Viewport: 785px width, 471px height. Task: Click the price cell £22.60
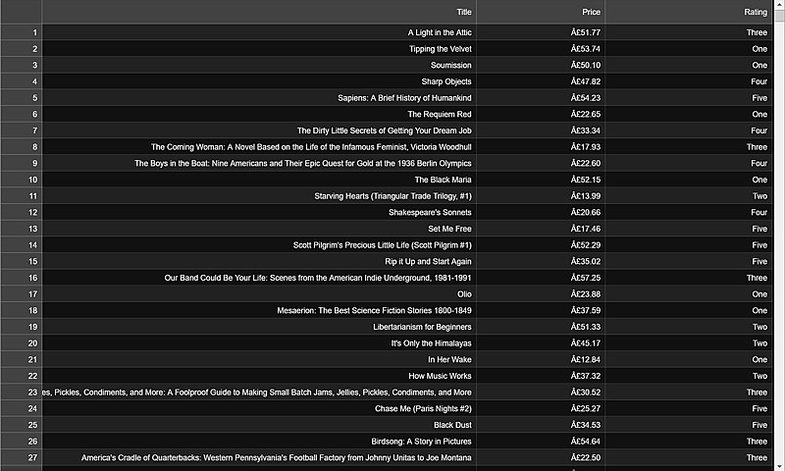(541, 163)
